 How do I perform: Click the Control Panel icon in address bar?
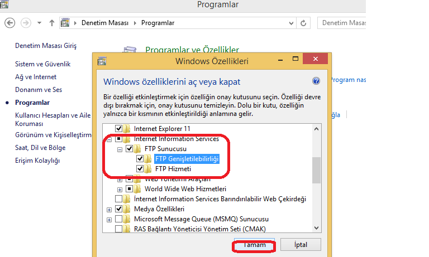(65, 23)
